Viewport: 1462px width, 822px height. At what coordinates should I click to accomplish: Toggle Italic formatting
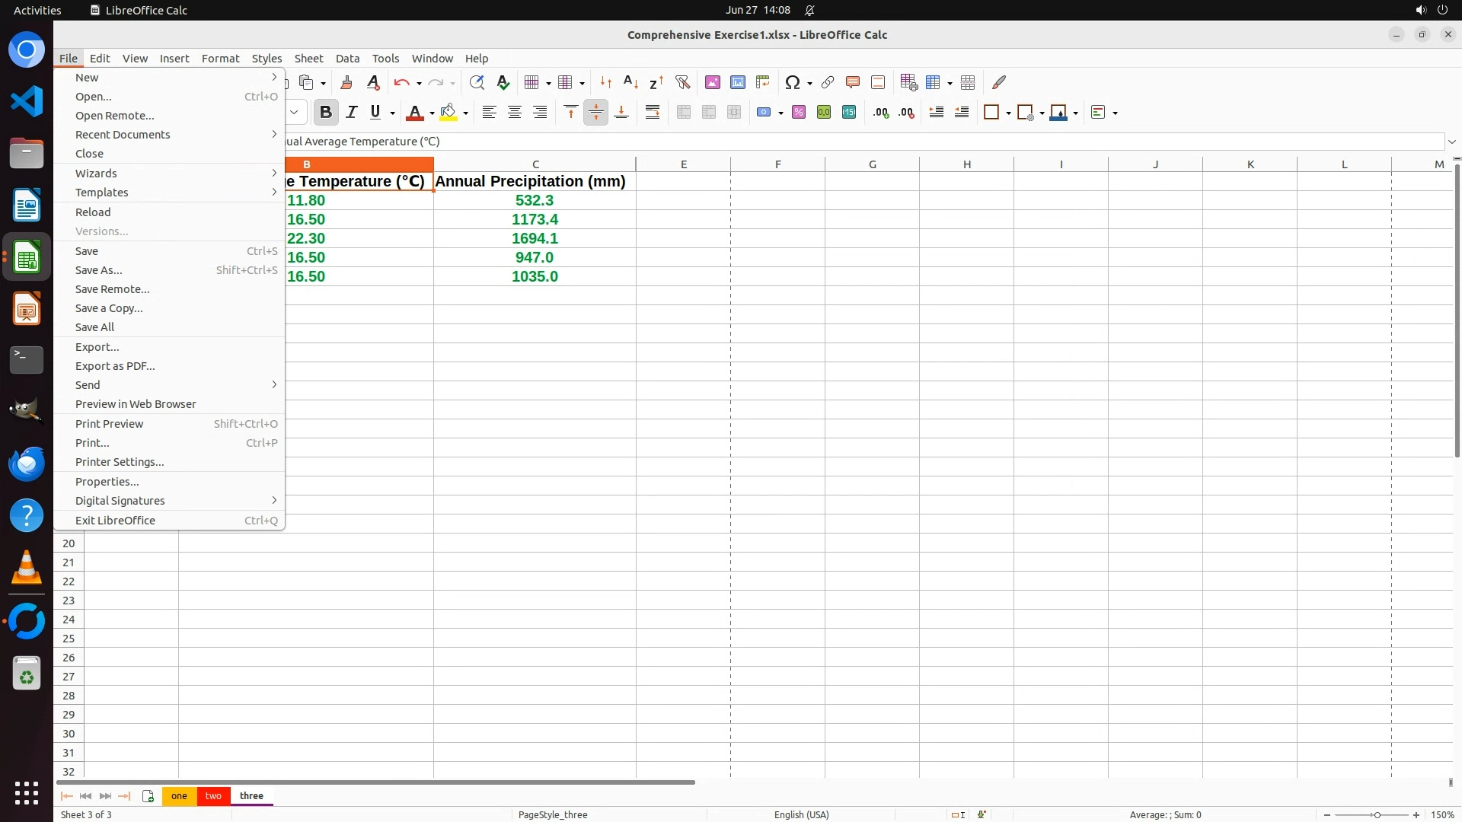click(x=351, y=113)
